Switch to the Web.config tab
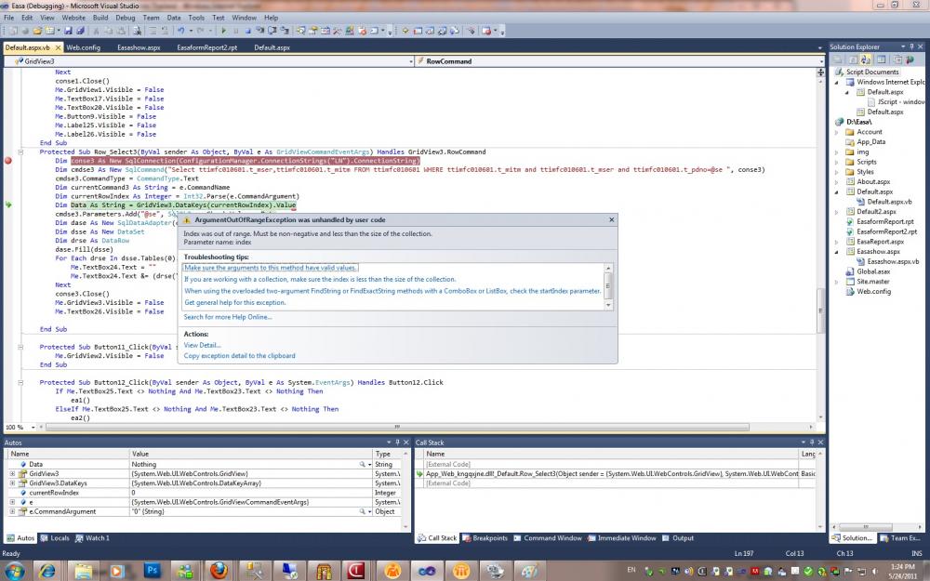Viewport: 930px width, 581px height. point(83,47)
